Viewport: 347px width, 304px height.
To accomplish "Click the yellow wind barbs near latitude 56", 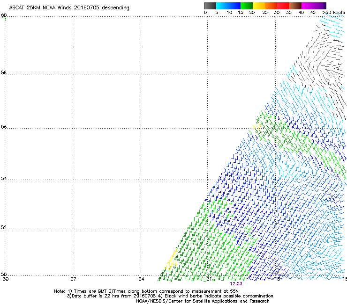I will pyautogui.click(x=256, y=127).
